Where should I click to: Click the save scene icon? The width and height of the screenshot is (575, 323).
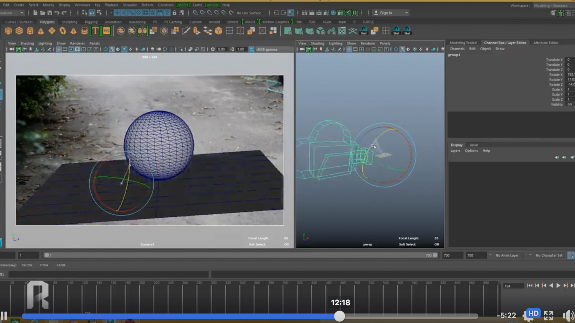pyautogui.click(x=49, y=13)
